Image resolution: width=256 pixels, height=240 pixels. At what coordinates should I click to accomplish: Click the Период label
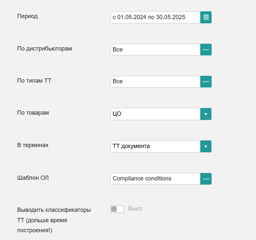tap(28, 16)
